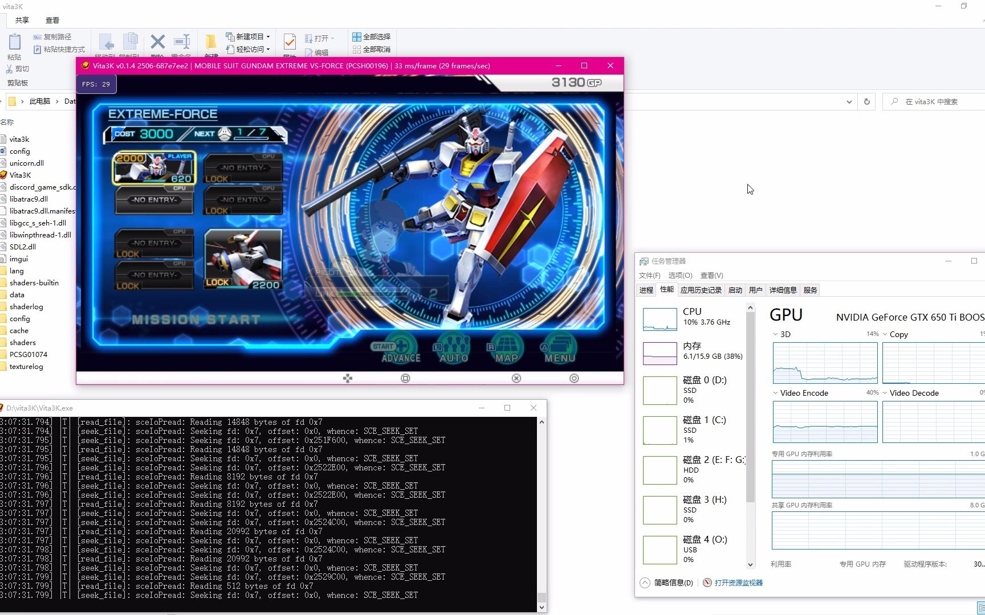The width and height of the screenshot is (985, 615).
Task: Click the Paste icon in Explorer ribbon
Action: [x=14, y=42]
